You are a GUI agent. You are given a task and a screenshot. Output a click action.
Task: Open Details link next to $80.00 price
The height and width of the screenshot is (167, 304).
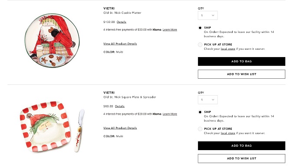point(119,106)
